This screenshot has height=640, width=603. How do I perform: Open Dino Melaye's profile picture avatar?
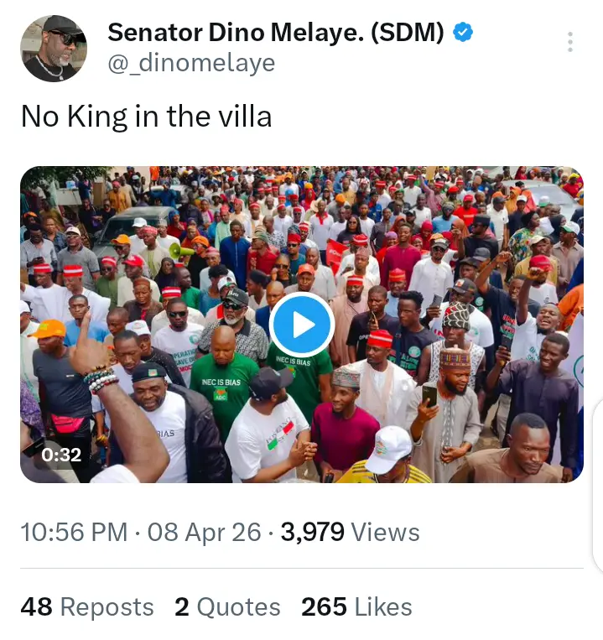pyautogui.click(x=54, y=49)
